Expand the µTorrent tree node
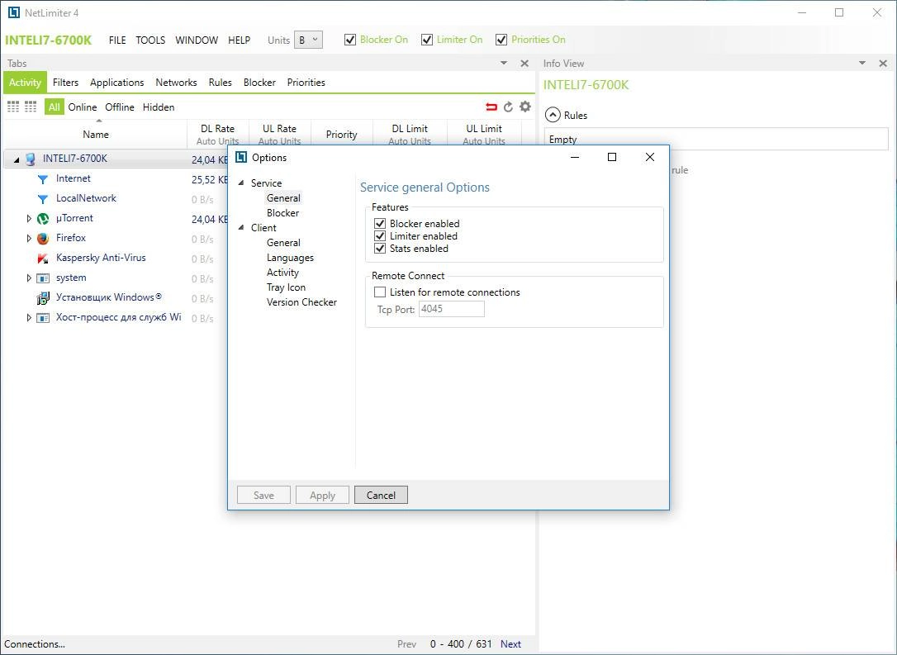This screenshot has height=655, width=897. pos(29,219)
